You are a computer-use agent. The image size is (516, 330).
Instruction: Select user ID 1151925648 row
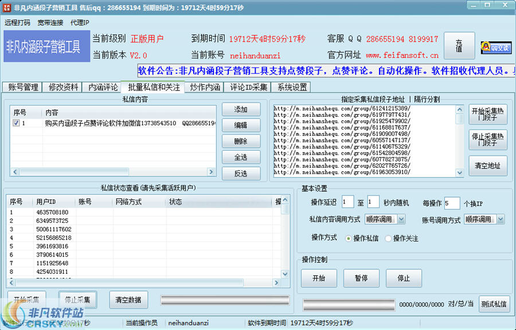tap(144, 264)
